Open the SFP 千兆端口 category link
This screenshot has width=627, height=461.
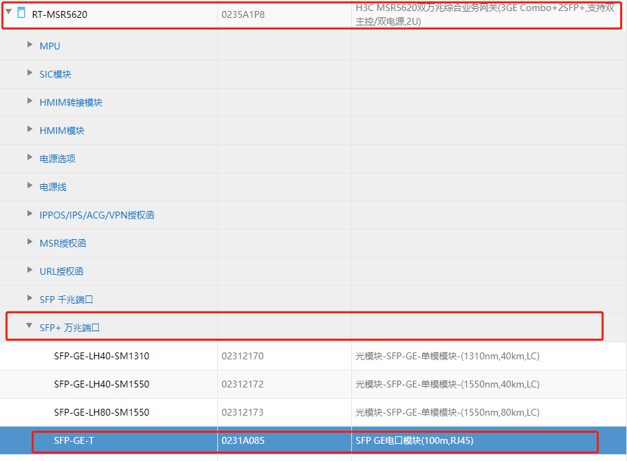(66, 300)
